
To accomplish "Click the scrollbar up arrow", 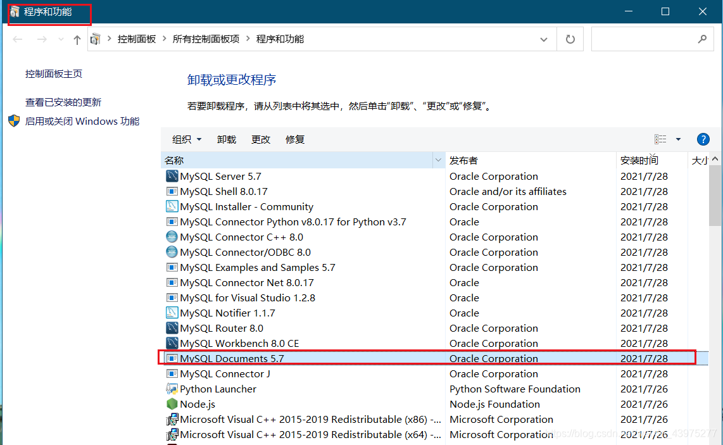I will tap(715, 159).
